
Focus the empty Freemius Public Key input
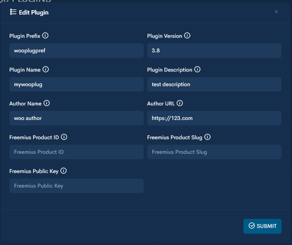76,186
